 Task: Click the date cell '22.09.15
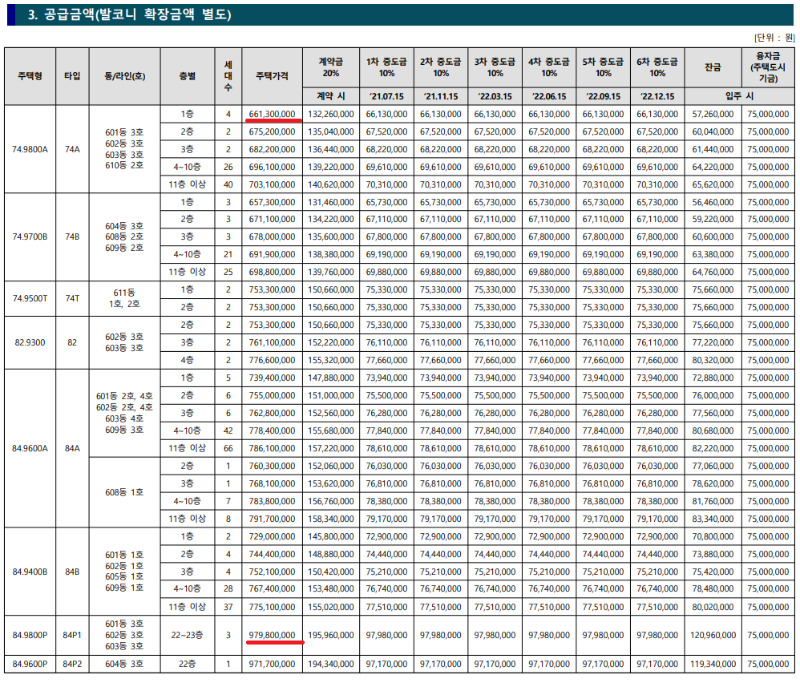(603, 96)
